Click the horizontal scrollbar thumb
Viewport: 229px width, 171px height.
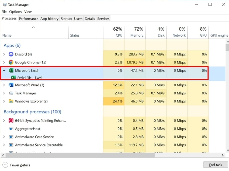coord(79,155)
